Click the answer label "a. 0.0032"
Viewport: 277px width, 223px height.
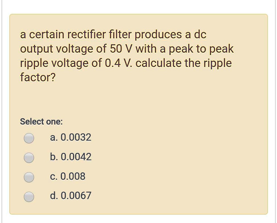71,138
